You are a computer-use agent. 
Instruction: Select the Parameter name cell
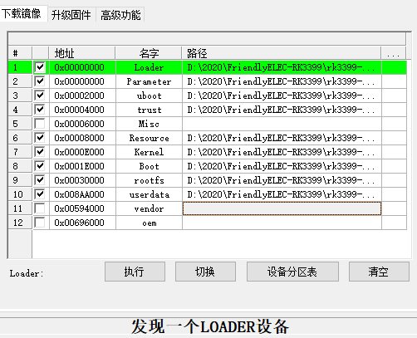click(149, 81)
